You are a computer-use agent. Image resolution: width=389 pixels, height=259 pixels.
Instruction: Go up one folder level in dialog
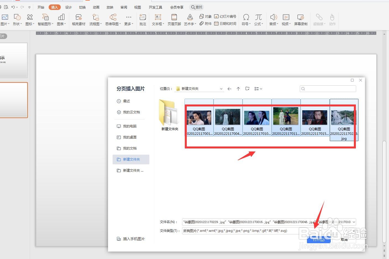(238, 89)
